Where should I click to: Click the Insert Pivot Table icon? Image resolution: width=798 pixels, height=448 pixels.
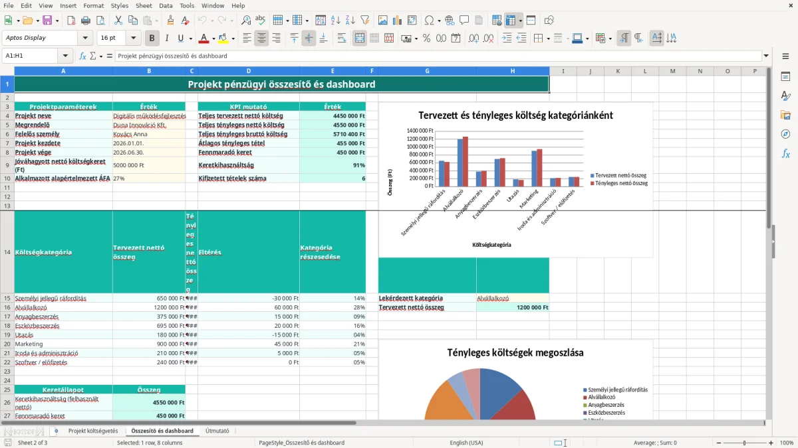[x=412, y=21]
